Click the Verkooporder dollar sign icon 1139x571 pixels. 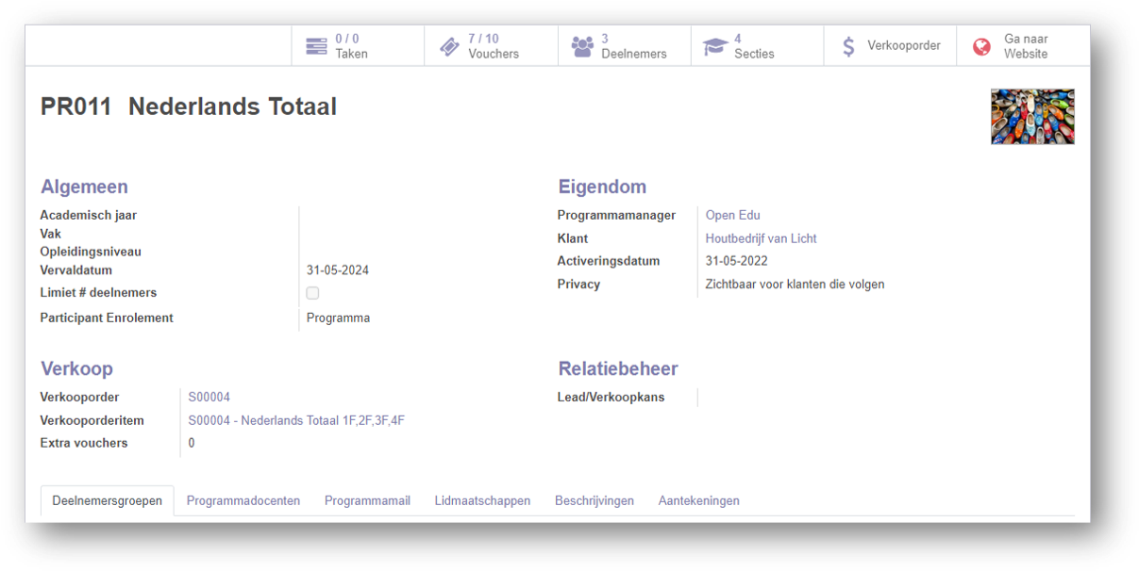pos(848,46)
